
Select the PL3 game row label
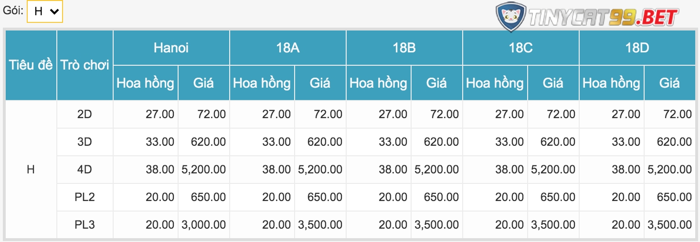(85, 225)
